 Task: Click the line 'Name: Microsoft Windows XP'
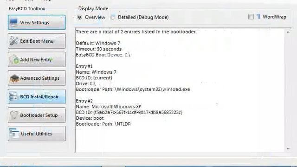coord(109,107)
